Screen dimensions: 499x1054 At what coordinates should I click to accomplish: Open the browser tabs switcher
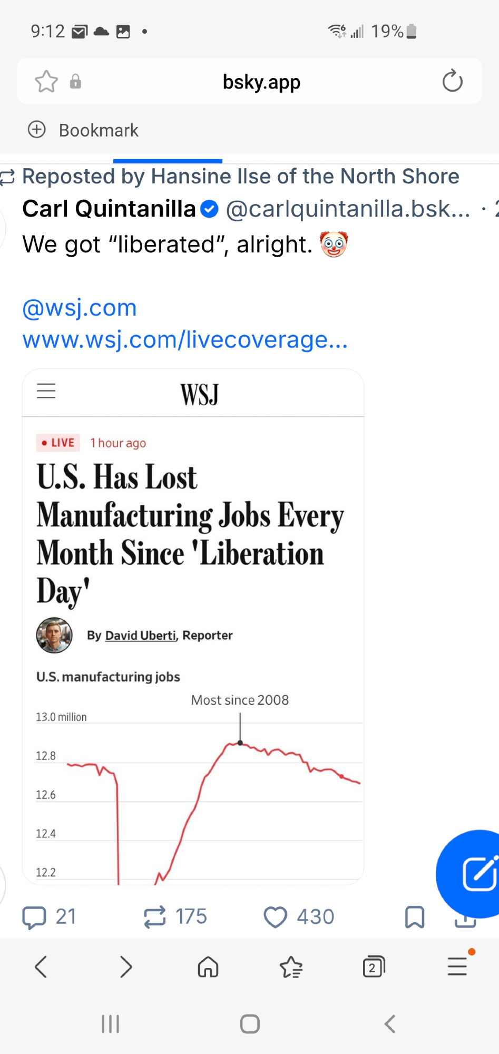click(374, 967)
